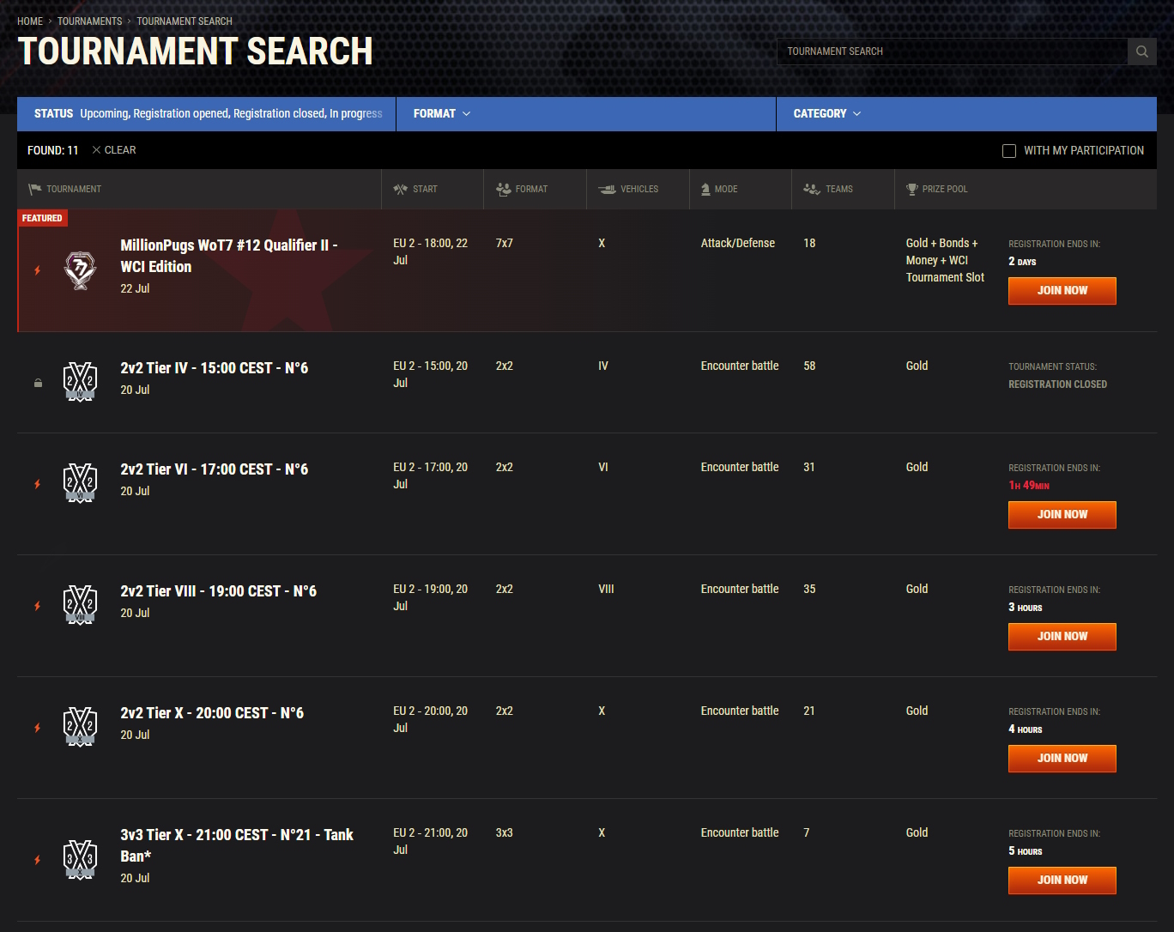Click the MillionPugs tournament logo

81,270
